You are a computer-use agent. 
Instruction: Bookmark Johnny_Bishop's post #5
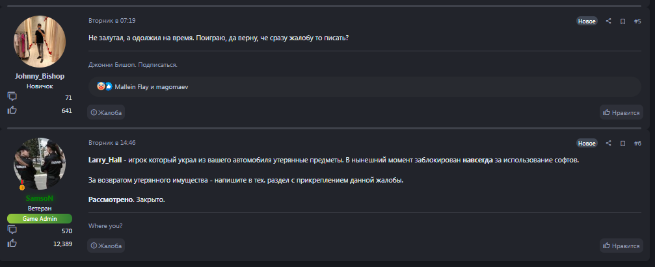(622, 21)
